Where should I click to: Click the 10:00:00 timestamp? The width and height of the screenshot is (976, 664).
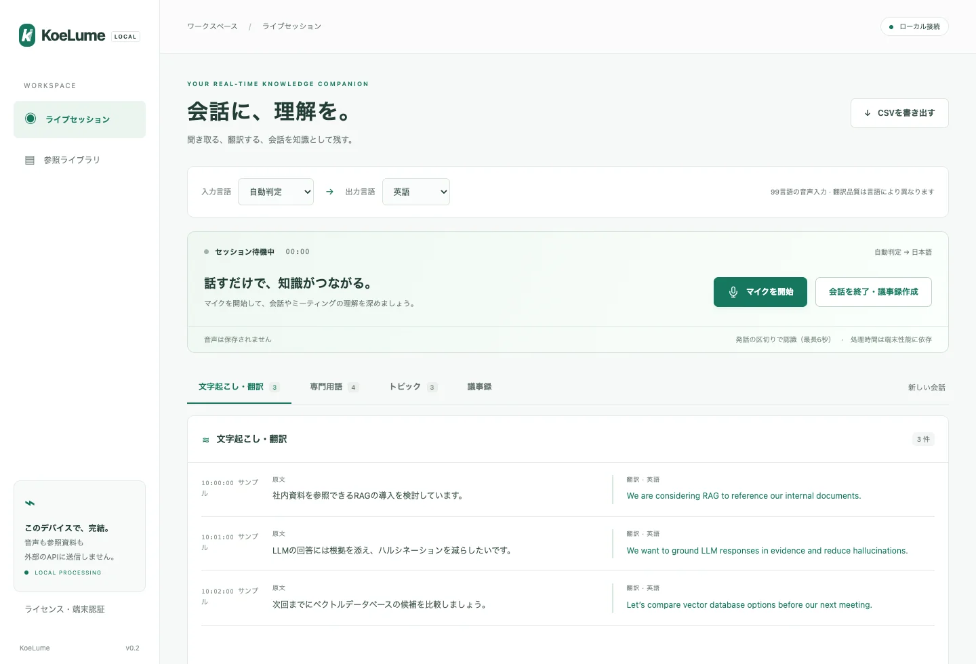pyautogui.click(x=218, y=483)
